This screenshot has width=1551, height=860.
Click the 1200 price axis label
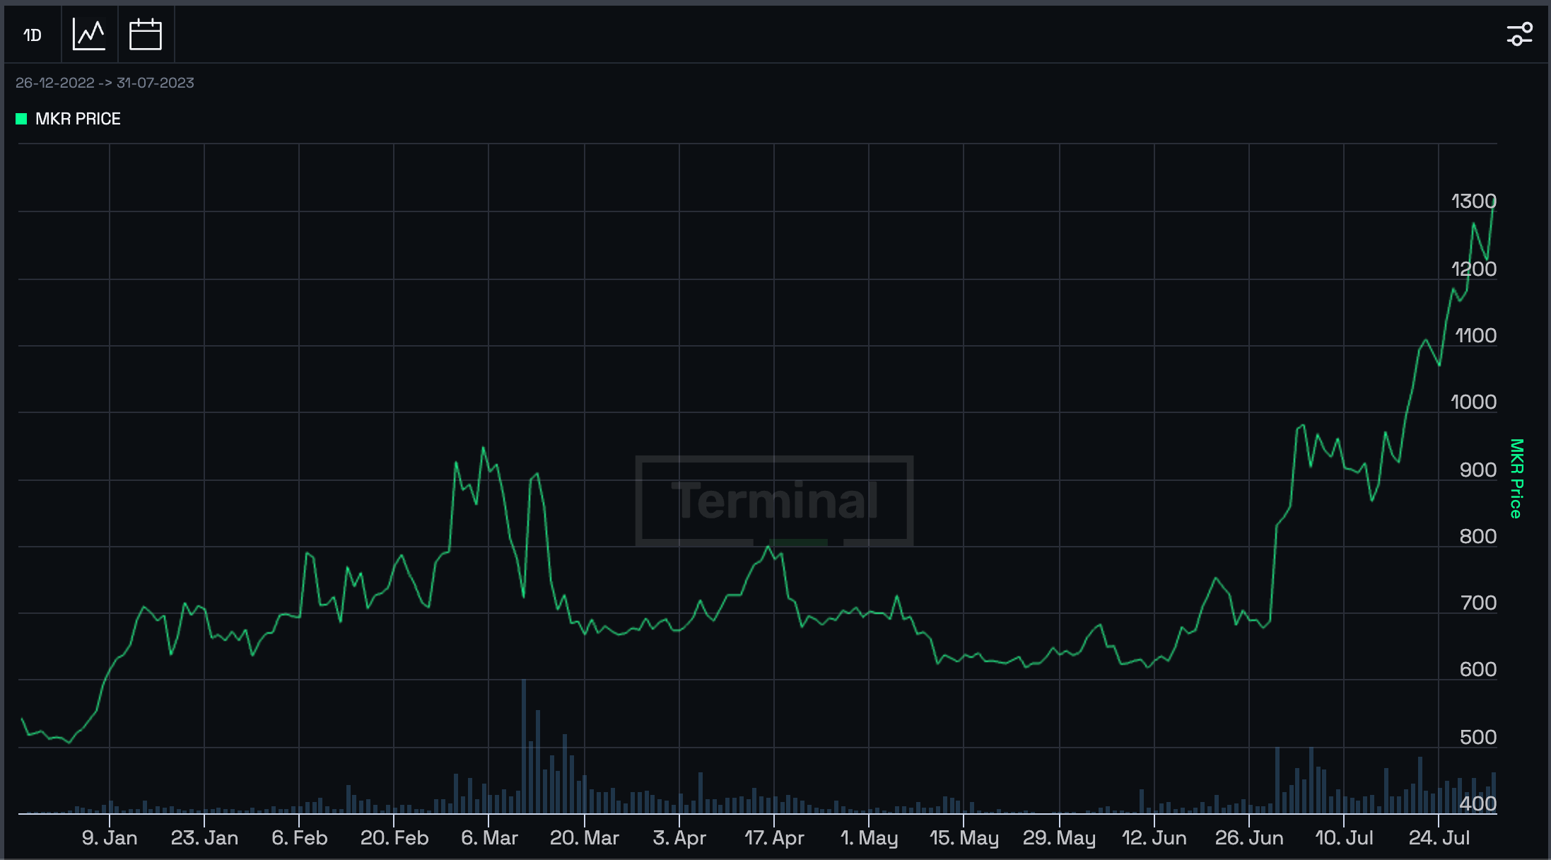[1473, 269]
